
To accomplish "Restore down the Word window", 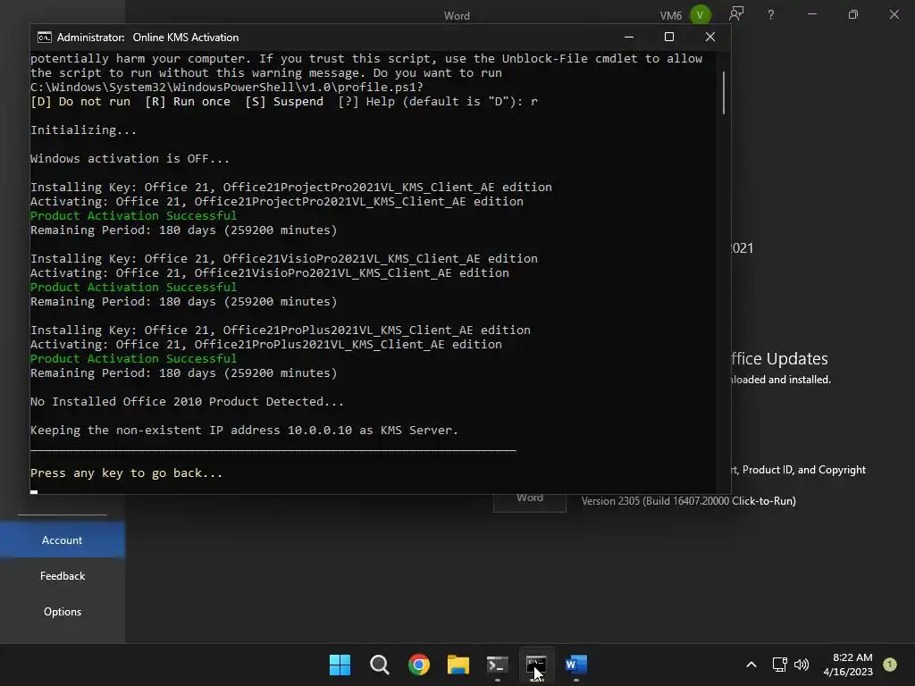I will coord(853,14).
